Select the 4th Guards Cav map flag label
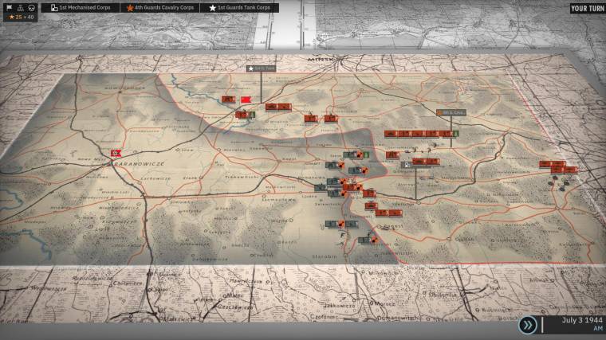Image resolution: width=606 pixels, height=340 pixels. [451, 113]
